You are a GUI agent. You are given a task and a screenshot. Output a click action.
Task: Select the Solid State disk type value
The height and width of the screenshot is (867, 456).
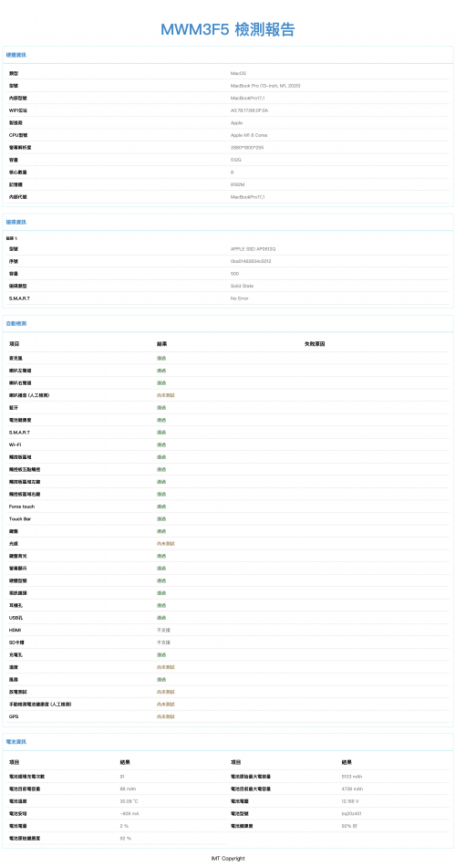[242, 286]
